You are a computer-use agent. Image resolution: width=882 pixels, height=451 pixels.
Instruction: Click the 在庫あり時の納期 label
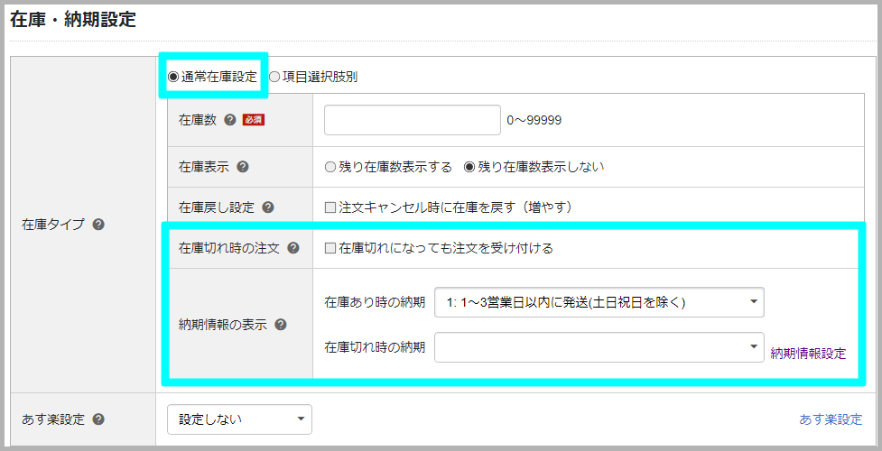click(375, 302)
